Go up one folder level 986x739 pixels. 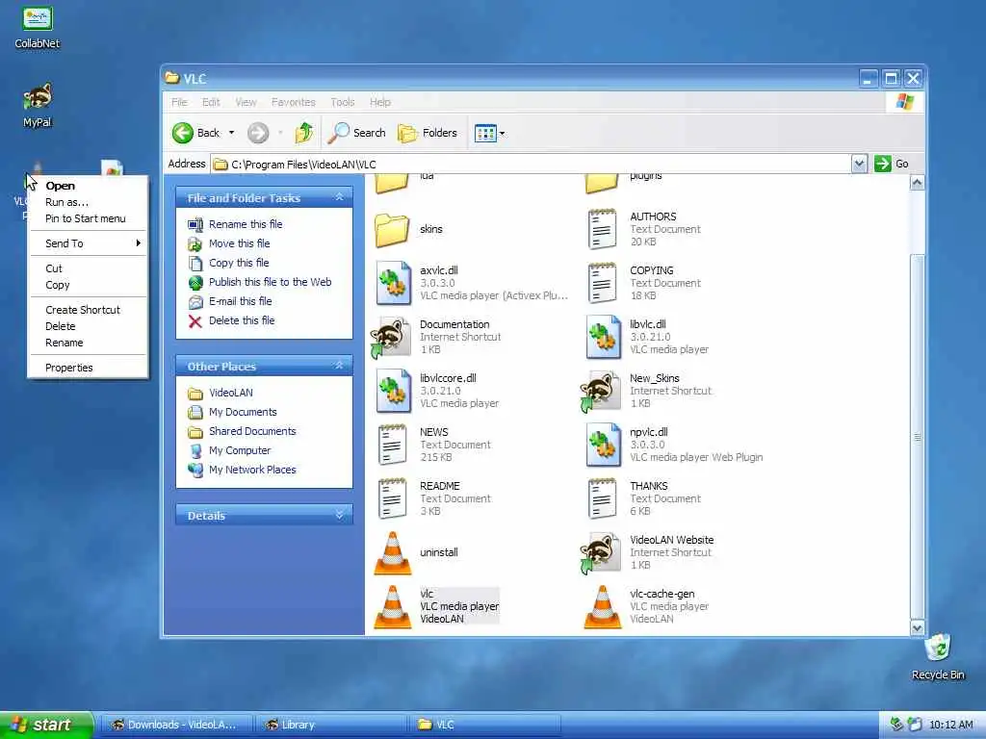coord(304,133)
